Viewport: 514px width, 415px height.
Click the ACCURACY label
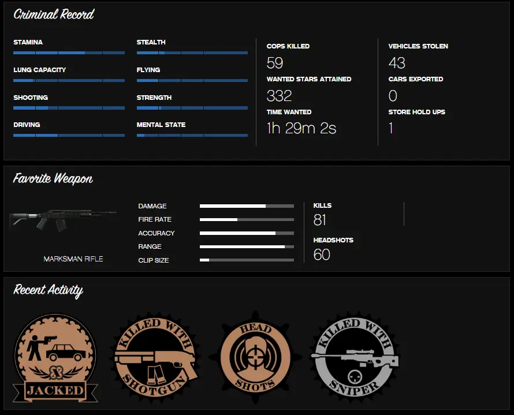click(157, 233)
